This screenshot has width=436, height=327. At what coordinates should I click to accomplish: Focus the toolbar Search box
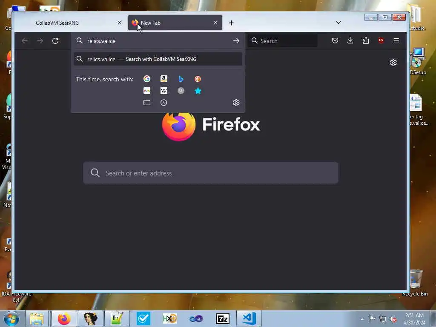coord(283,41)
